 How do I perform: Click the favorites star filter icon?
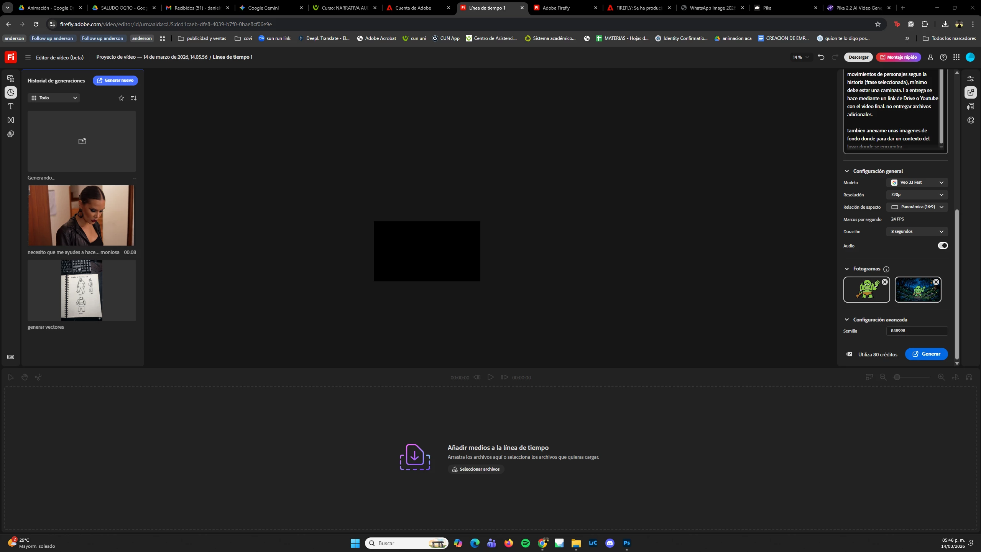pyautogui.click(x=121, y=98)
